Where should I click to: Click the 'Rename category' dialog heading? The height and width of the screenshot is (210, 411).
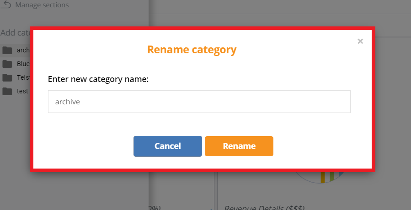click(x=192, y=50)
